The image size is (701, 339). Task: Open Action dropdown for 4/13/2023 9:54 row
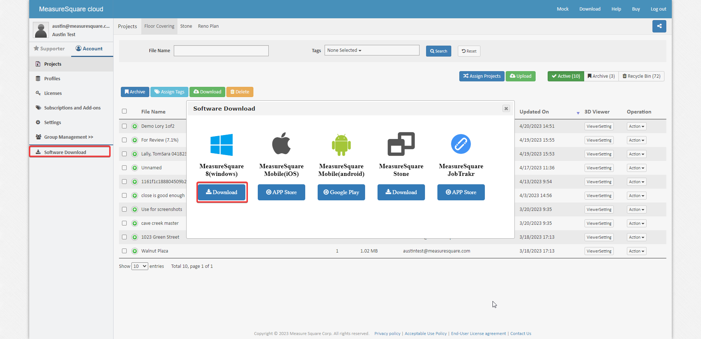636,182
